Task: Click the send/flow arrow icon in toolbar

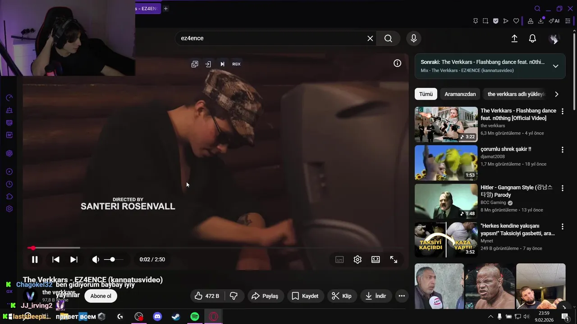Action: pos(506,21)
